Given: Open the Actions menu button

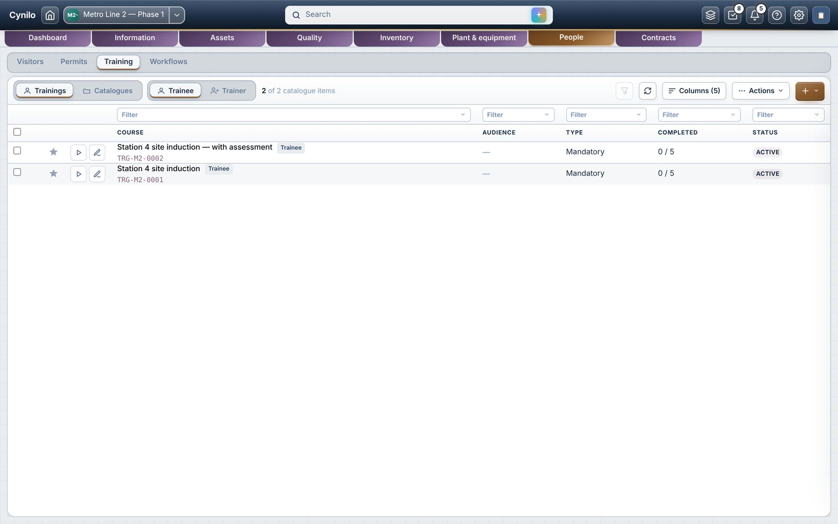Looking at the screenshot, I should pyautogui.click(x=760, y=91).
